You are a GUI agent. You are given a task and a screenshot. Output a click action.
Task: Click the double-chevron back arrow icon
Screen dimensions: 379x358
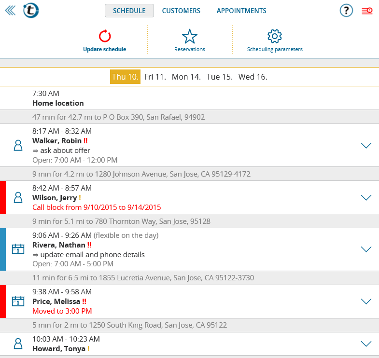(10, 11)
